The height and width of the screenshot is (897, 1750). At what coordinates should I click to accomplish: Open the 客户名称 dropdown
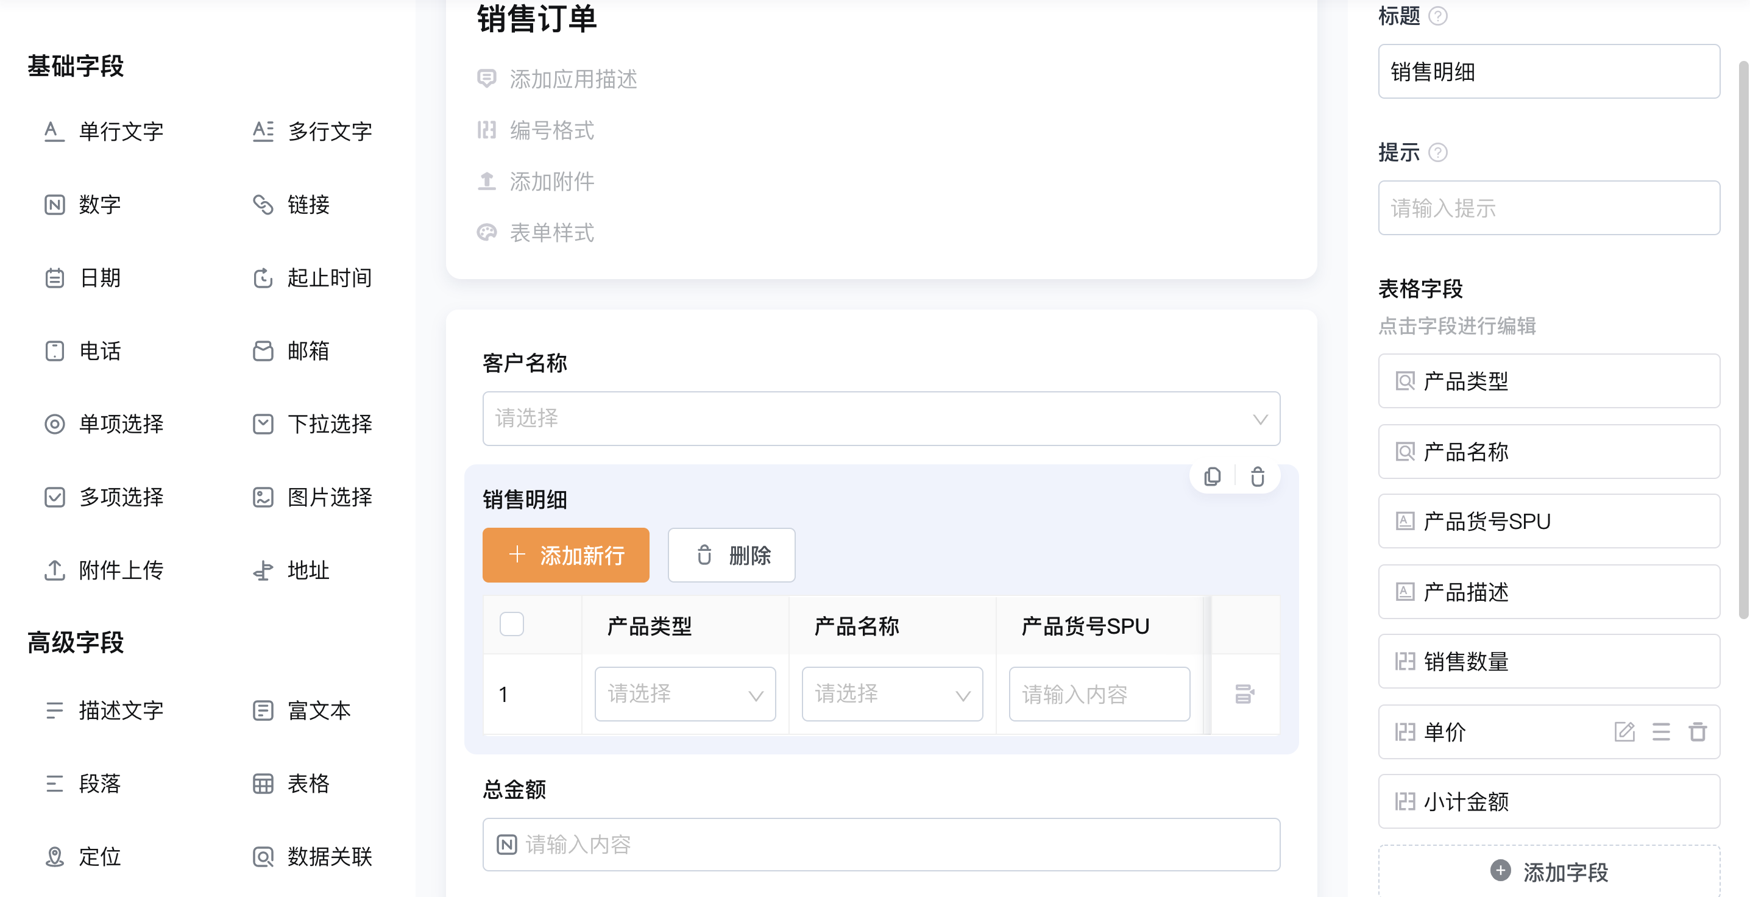coord(881,419)
